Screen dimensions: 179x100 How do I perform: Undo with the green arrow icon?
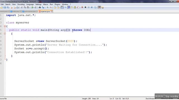(32, 7)
